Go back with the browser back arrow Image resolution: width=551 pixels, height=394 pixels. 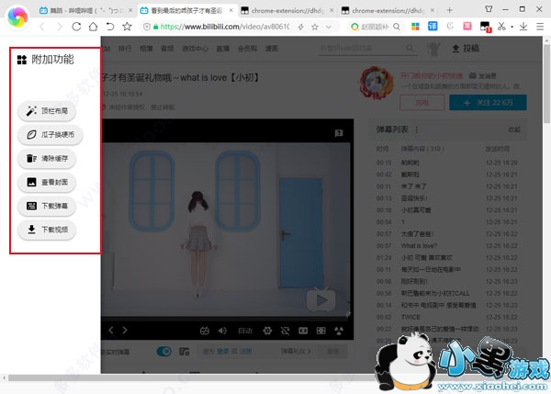tap(42, 27)
